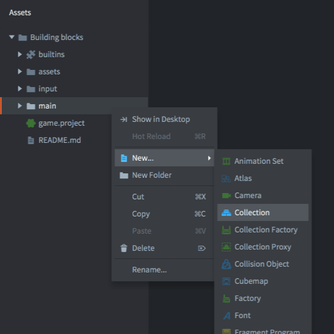This screenshot has height=334, width=334.
Task: Select Copy in the context menu
Action: pyautogui.click(x=164, y=213)
